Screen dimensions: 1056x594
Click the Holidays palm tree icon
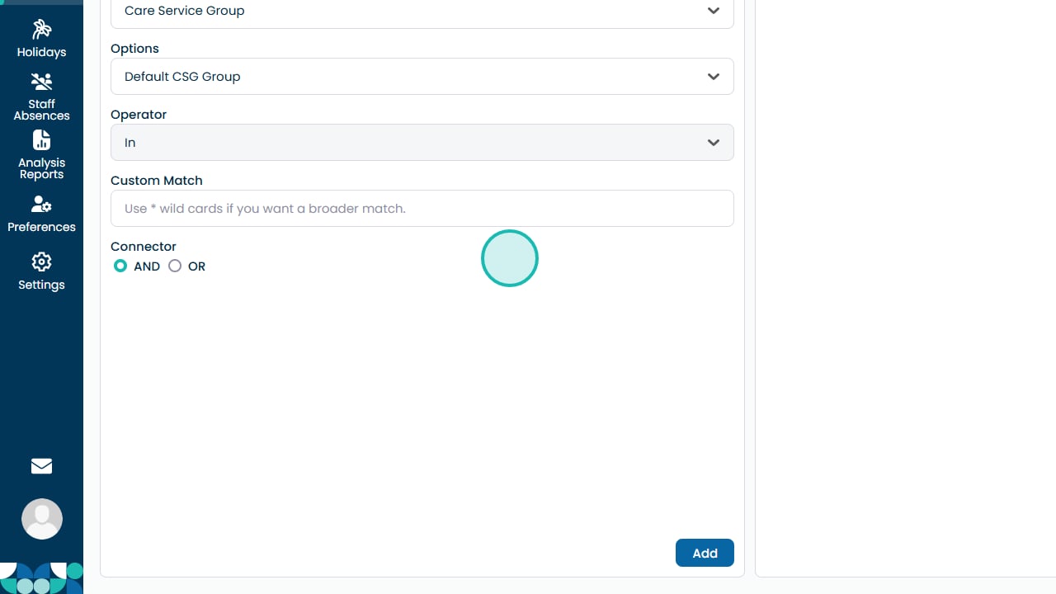pos(41,30)
